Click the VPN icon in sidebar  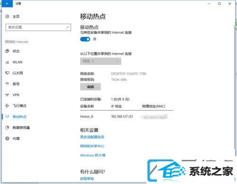pyautogui.click(x=7, y=95)
